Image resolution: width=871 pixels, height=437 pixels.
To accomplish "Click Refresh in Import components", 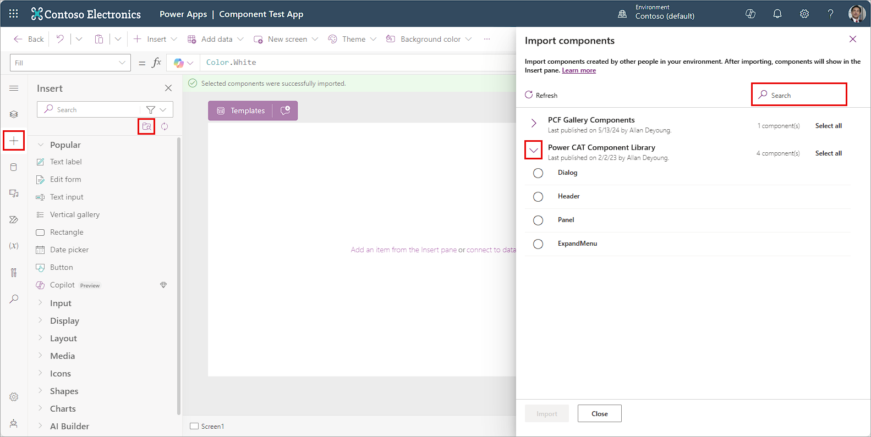I will 541,95.
